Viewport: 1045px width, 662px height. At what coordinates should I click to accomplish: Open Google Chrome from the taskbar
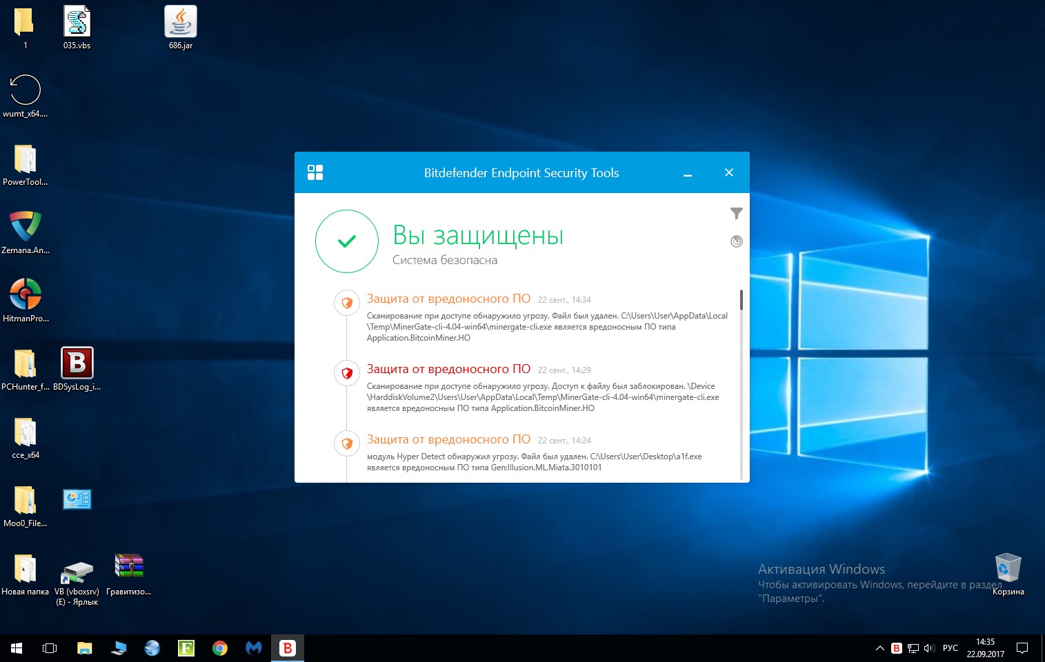pyautogui.click(x=220, y=648)
